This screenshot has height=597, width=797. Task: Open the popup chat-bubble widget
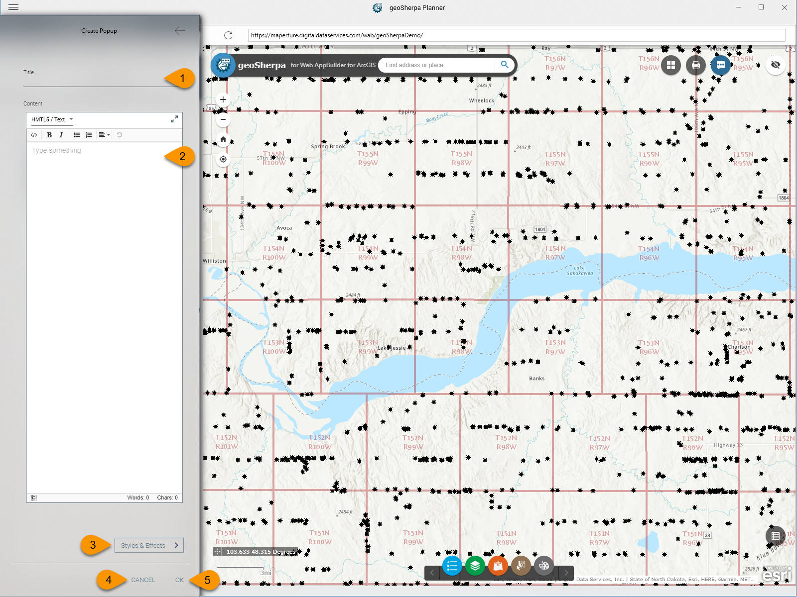[721, 65]
